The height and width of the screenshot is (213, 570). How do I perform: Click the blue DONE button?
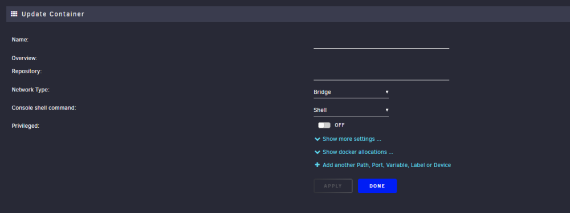pyautogui.click(x=377, y=186)
